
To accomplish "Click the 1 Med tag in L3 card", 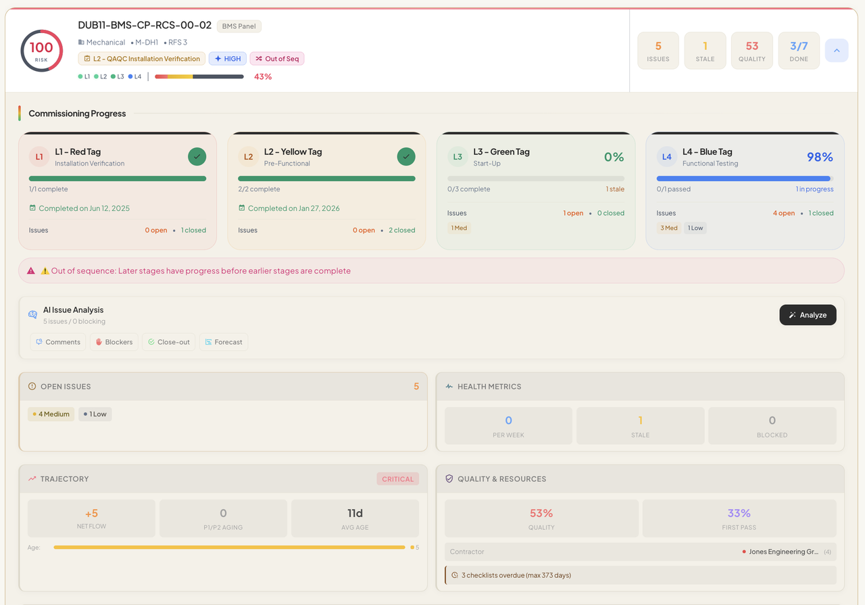I will pyautogui.click(x=459, y=228).
